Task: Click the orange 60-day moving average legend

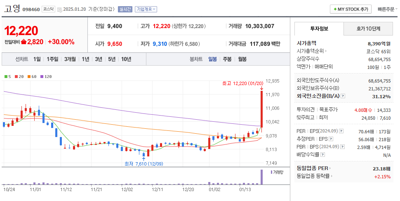Action: tap(32, 77)
